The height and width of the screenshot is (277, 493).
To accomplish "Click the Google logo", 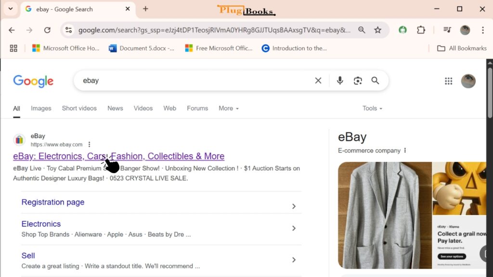I will 33,81.
